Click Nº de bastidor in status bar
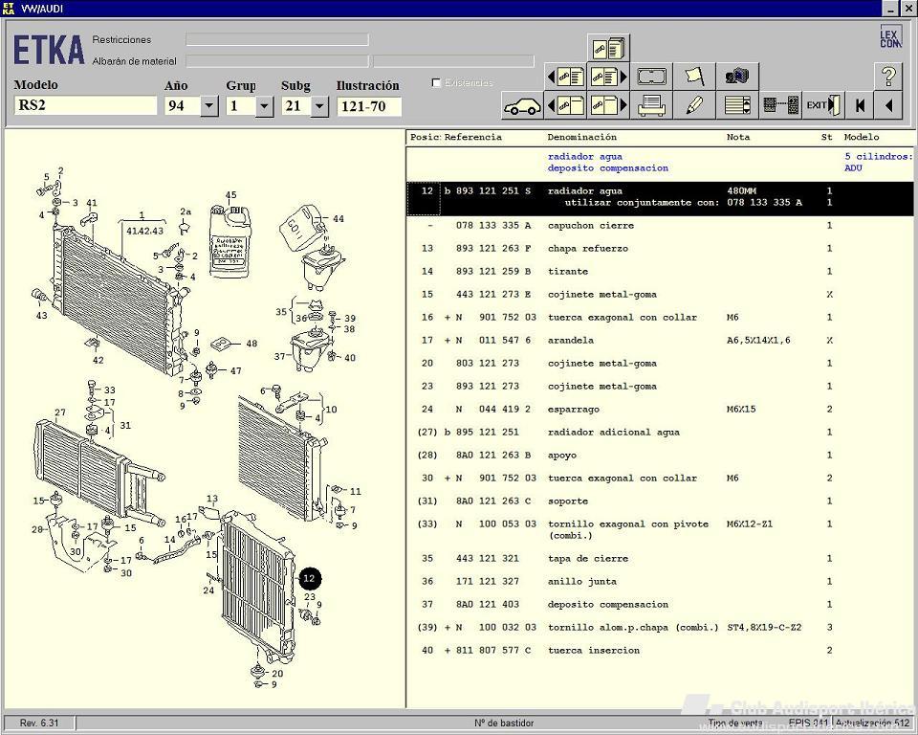 click(504, 724)
